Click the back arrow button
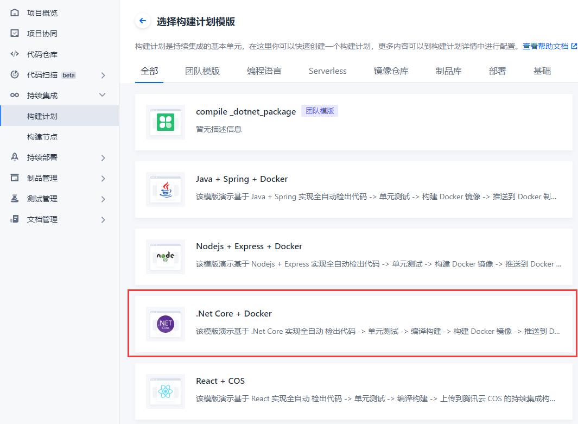 coord(143,21)
